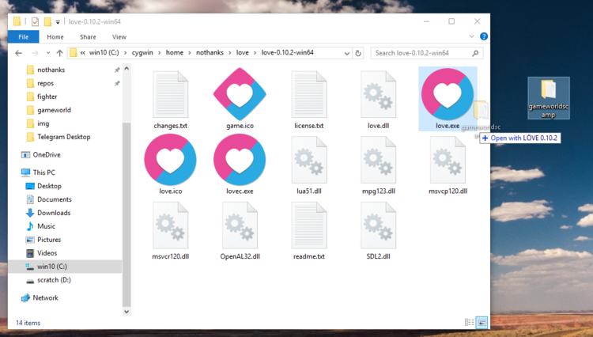Select OneDrive in the navigation pane
The width and height of the screenshot is (593, 337).
point(46,155)
